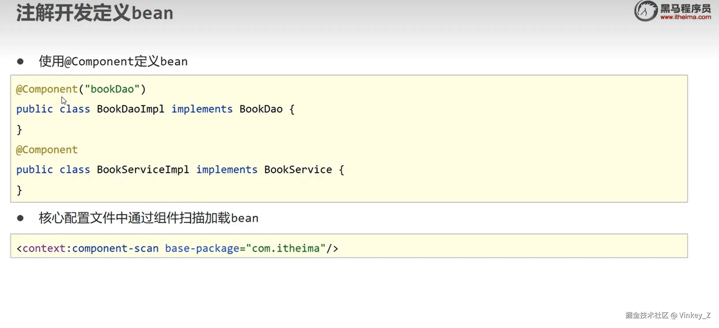Click the "com.itheima" attribute value

286,248
